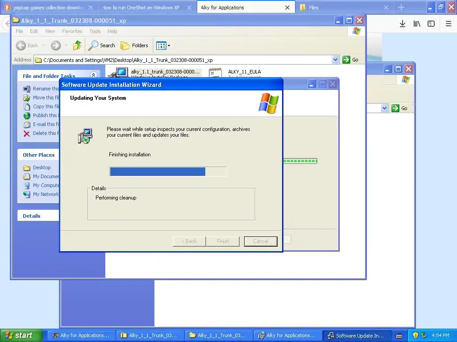
Task: Click Rename this file task
Action: [46, 89]
